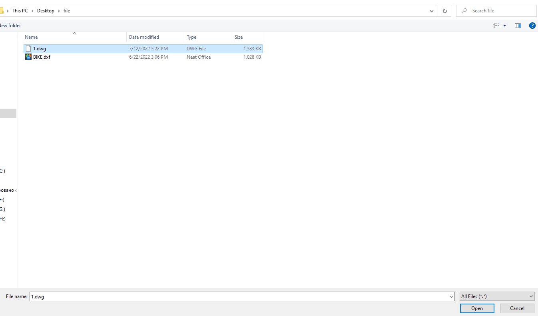Click the search magnifier icon

[x=464, y=11]
